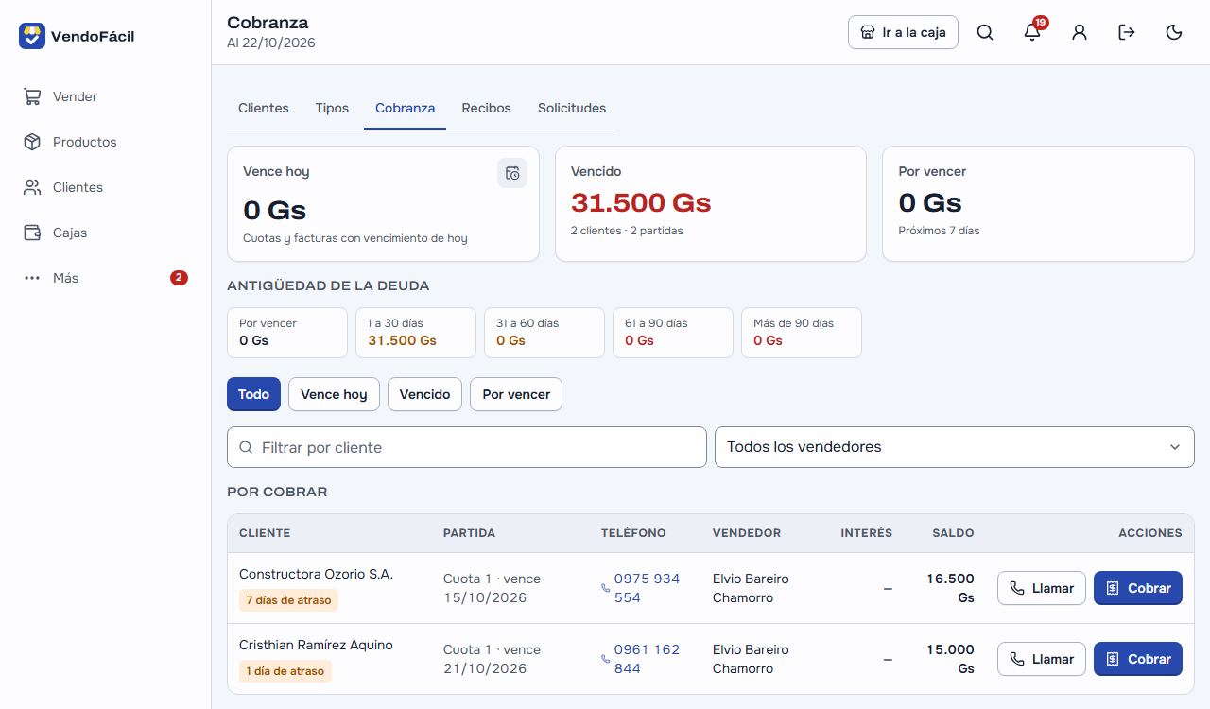Click aging bucket Más de 90 días
Screen dimensions: 1210x709
802,333
